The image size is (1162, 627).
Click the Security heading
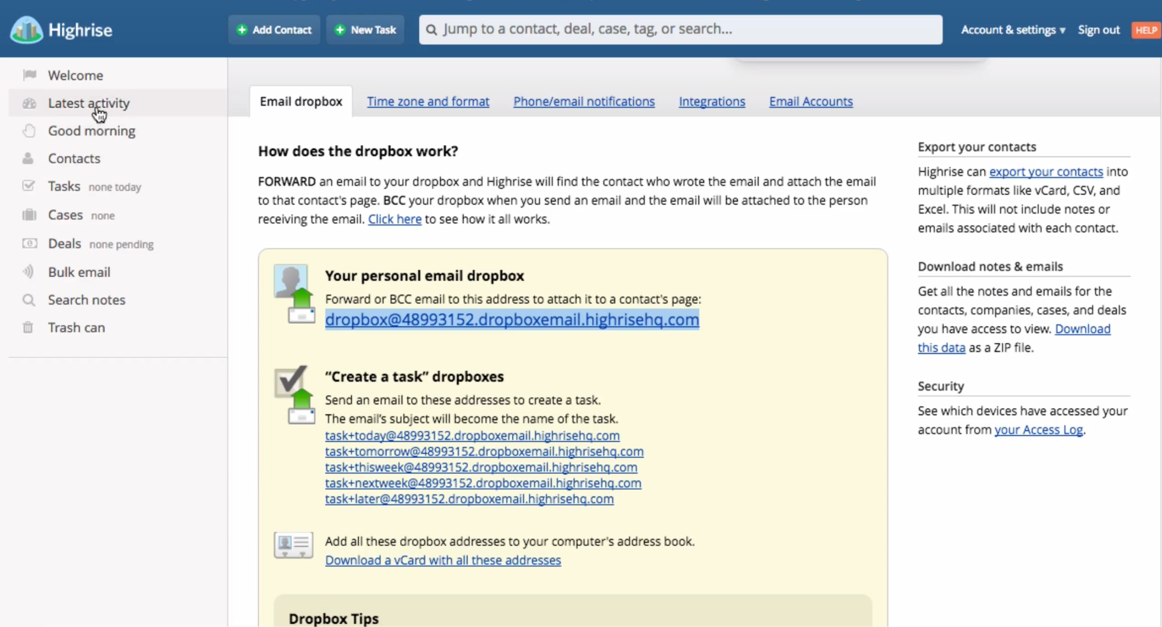click(x=941, y=386)
